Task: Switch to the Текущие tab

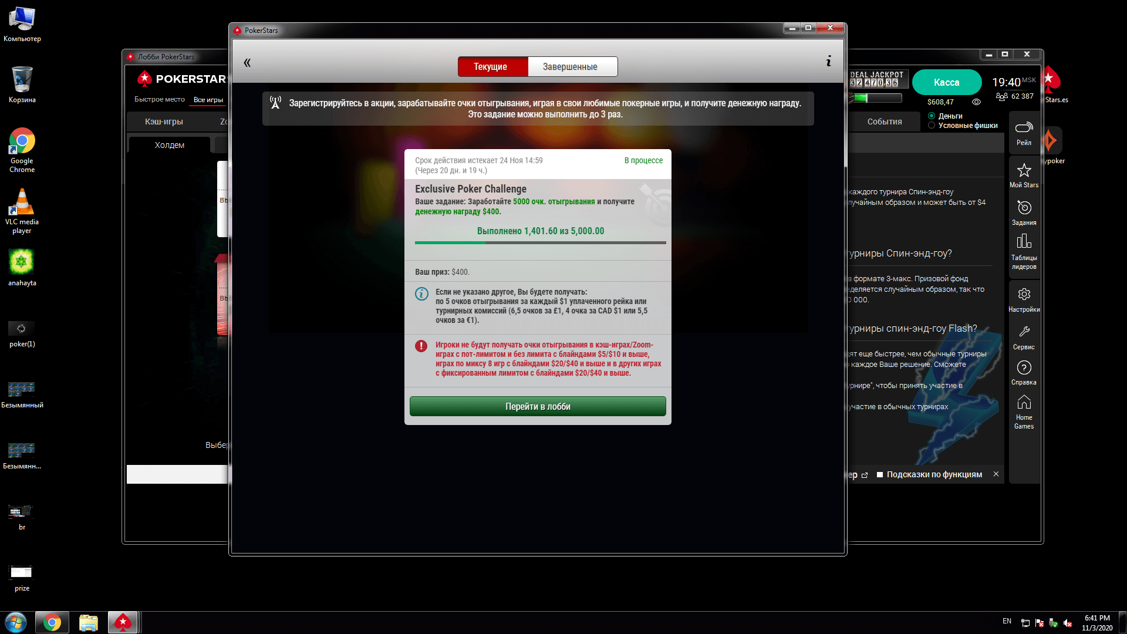Action: (x=493, y=67)
